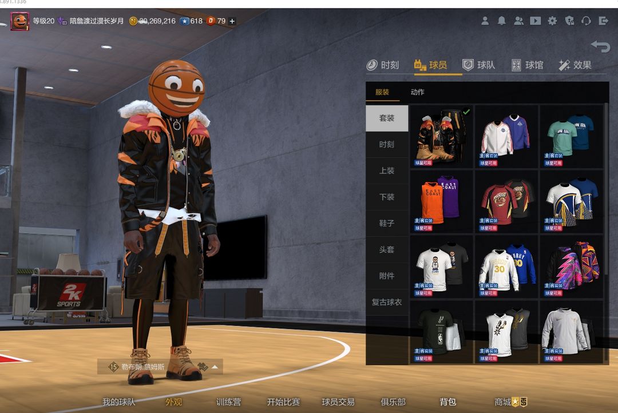Image resolution: width=618 pixels, height=413 pixels.
Task: Open the friends group icon
Action: (x=518, y=21)
